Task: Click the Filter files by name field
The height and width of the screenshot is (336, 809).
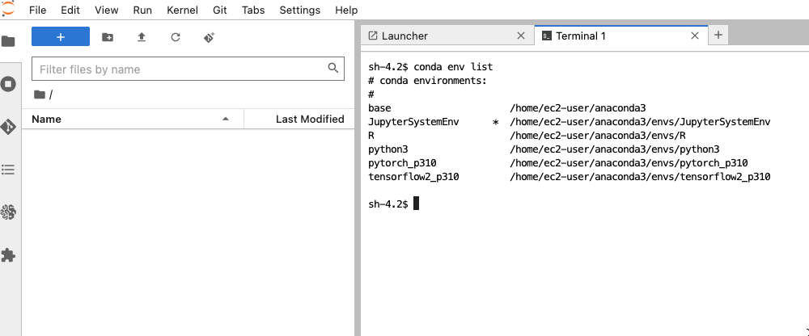Action: tap(188, 69)
